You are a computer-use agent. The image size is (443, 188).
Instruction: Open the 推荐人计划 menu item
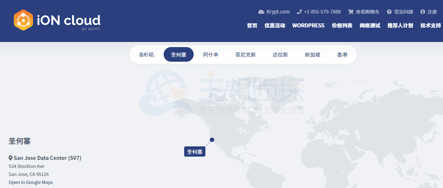tap(400, 26)
